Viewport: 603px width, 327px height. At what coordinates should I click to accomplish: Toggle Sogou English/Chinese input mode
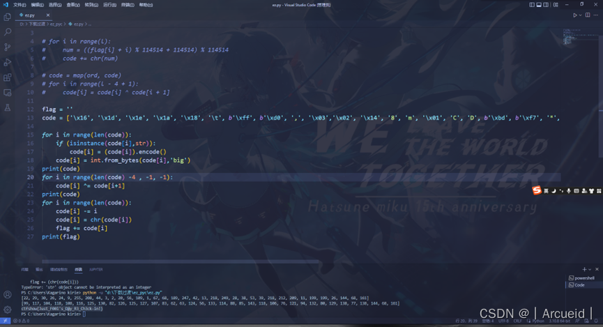pyautogui.click(x=546, y=191)
